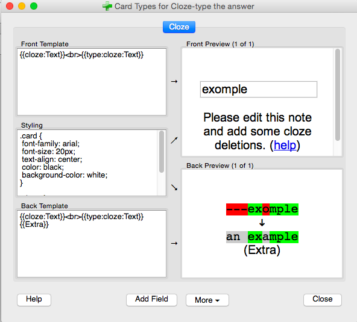Viewport: 357px width, 322px height.
Task: Click inside the Front Template editor
Action: click(92, 82)
